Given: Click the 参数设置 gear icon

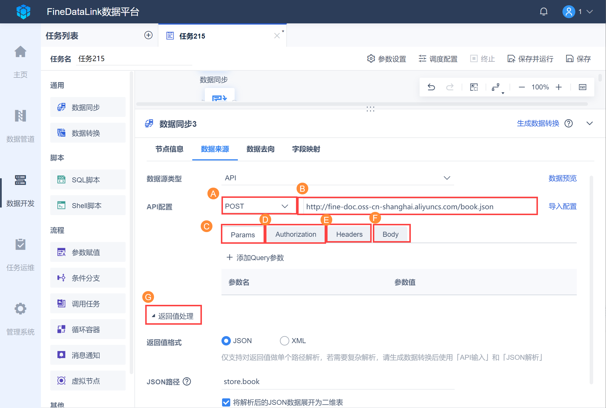Looking at the screenshot, I should (371, 59).
